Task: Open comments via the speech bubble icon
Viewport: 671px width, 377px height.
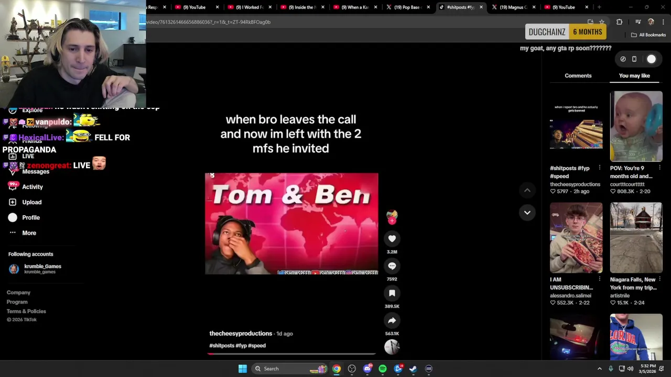Action: (392, 266)
